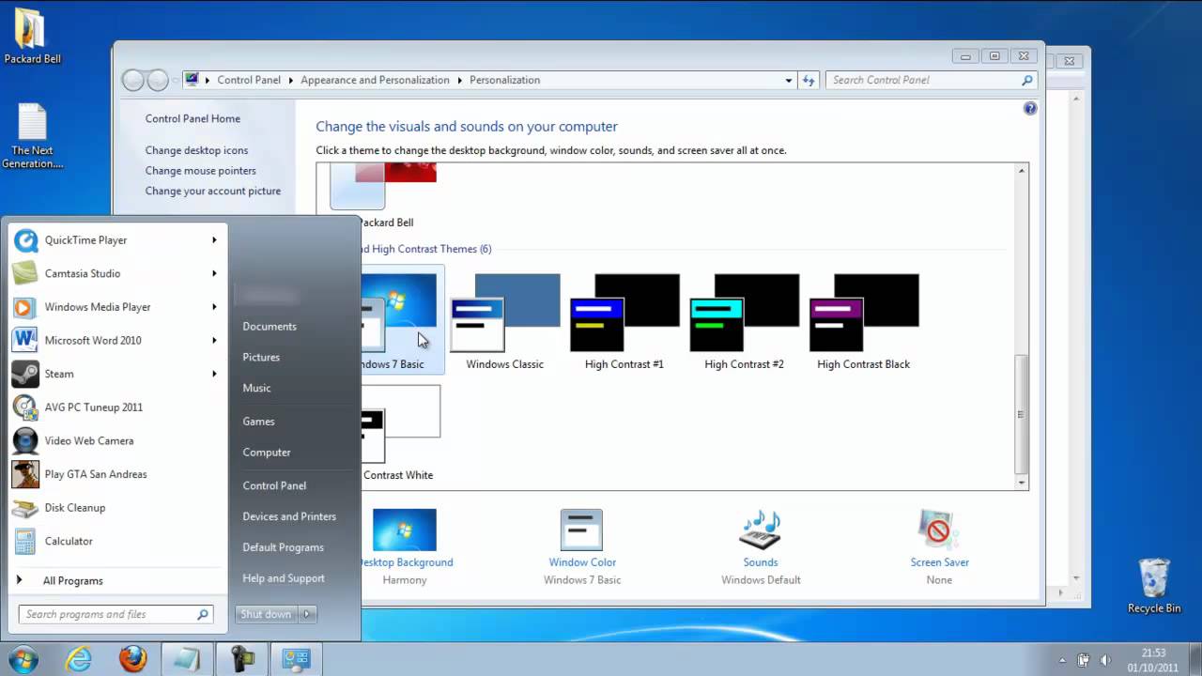Open the address bar history dropdown

point(789,81)
